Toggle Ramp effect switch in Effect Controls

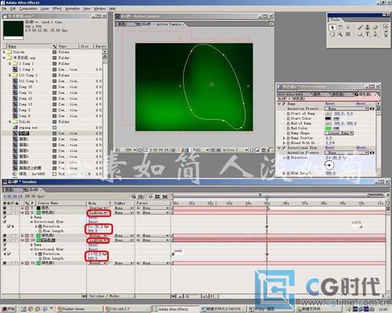[x=284, y=104]
